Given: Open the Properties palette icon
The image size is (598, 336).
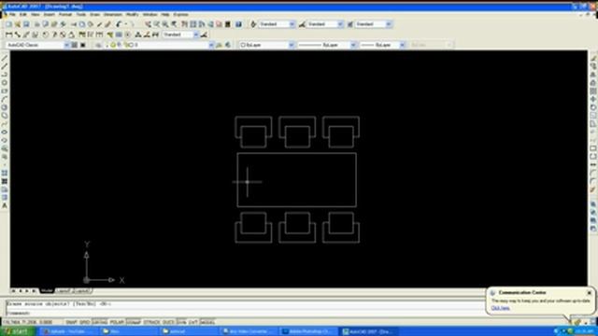Looking at the screenshot, I should (185, 24).
